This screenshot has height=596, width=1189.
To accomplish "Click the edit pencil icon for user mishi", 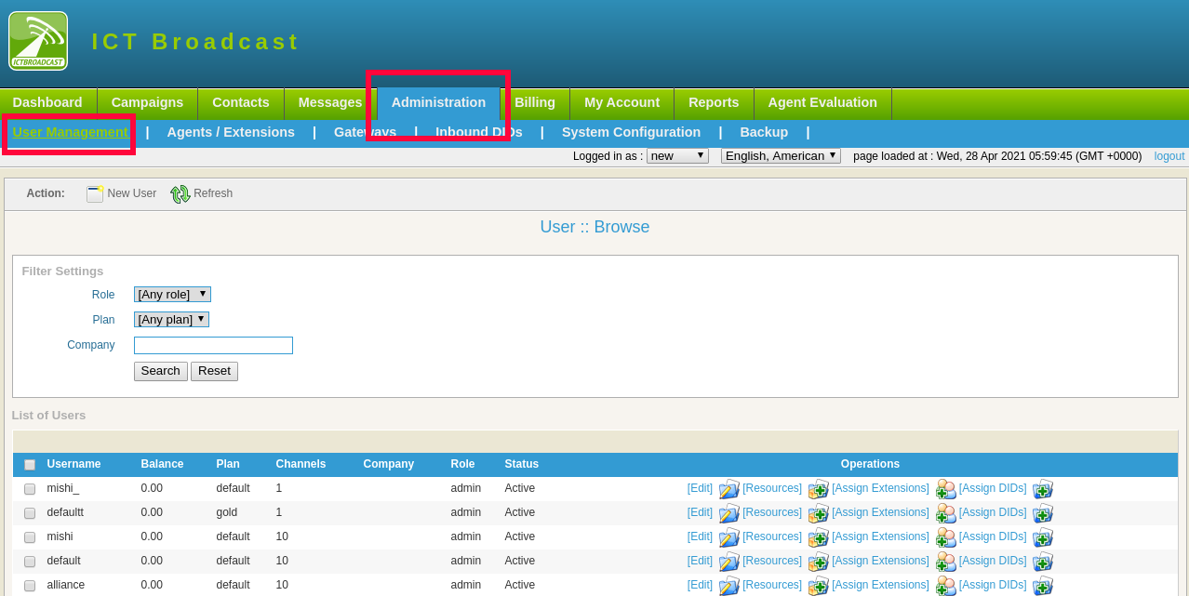I will (x=728, y=537).
